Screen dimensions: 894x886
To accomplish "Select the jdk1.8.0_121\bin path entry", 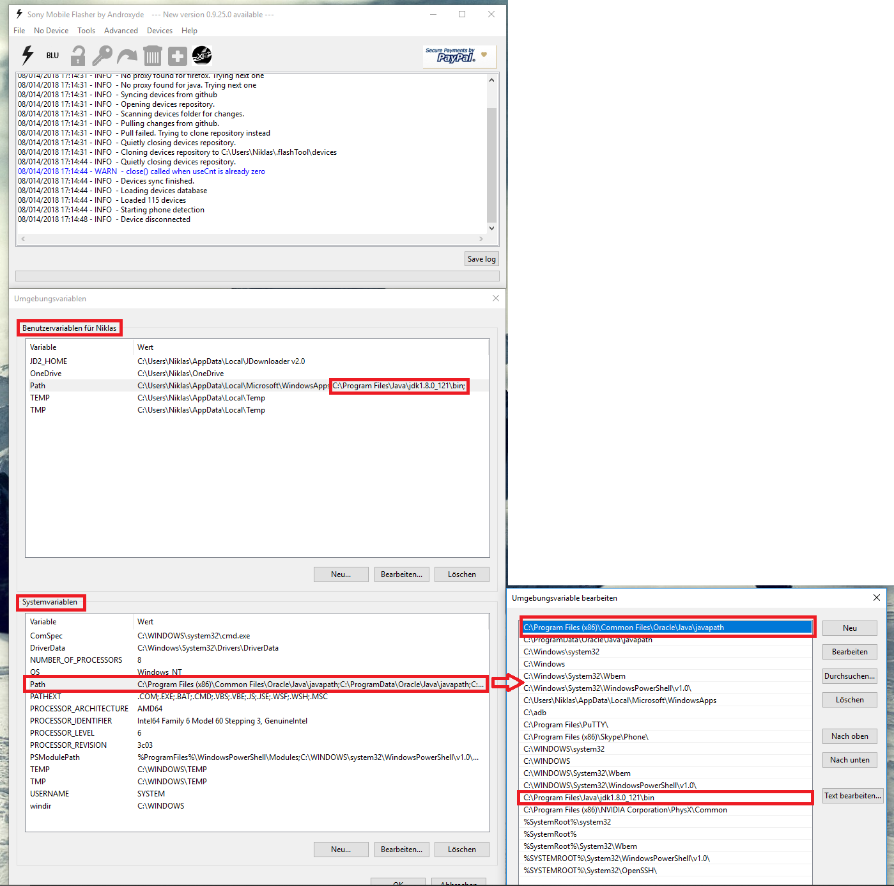I will tap(665, 798).
